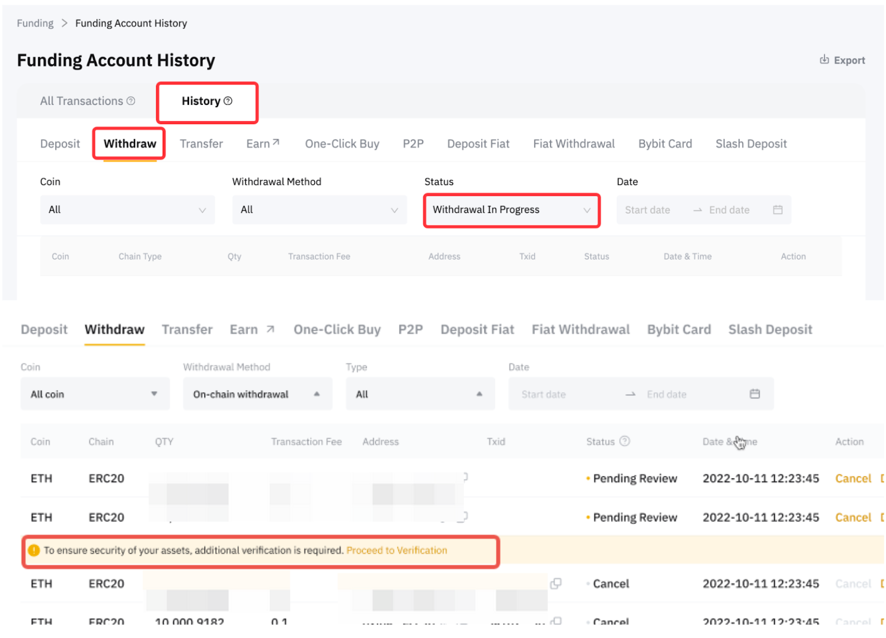886x638 pixels.
Task: Click the Funding breadcrumb link
Action: tap(35, 23)
